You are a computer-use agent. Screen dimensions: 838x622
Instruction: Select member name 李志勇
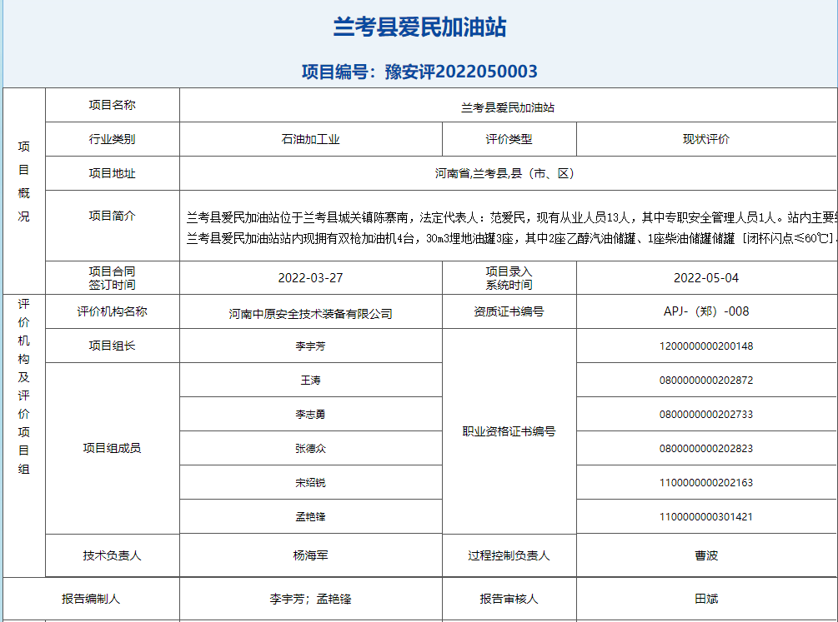310,415
